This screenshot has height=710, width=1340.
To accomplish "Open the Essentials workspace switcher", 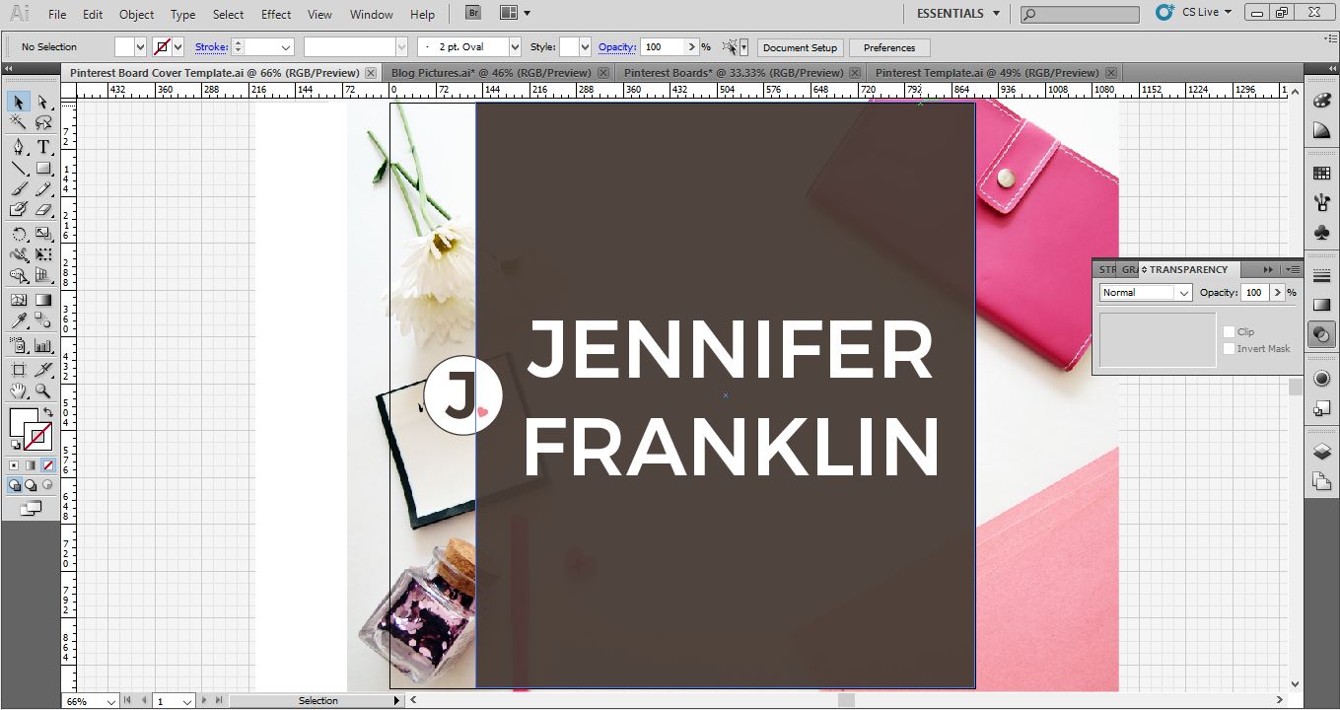I will [x=957, y=14].
